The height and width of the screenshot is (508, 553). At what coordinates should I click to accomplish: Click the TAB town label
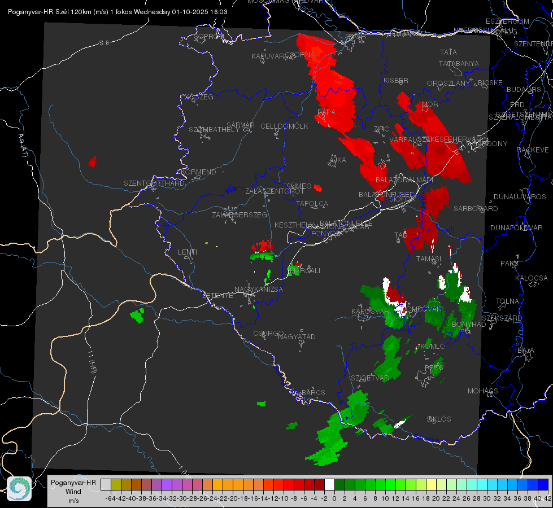400,235
